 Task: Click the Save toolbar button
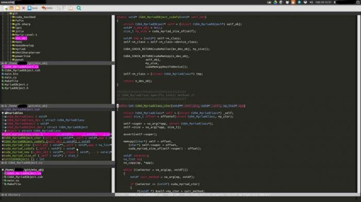click(32, 8)
